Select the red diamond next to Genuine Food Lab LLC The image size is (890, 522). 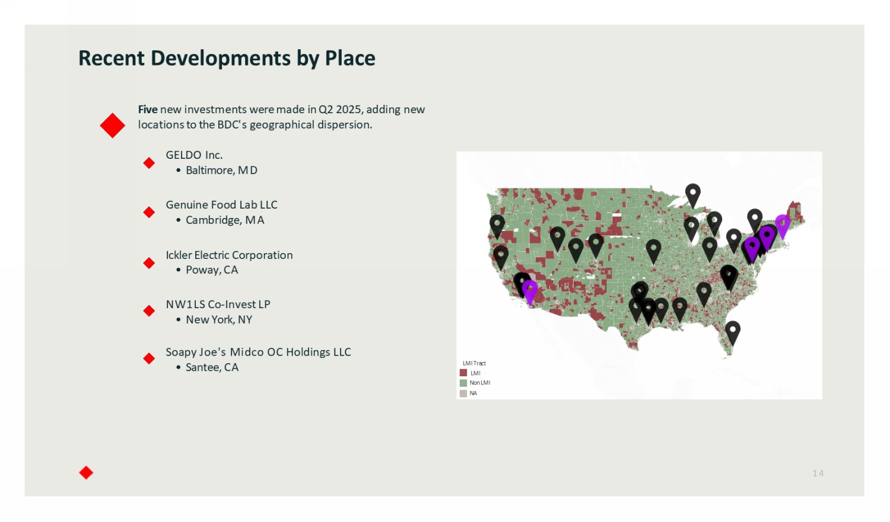(149, 212)
